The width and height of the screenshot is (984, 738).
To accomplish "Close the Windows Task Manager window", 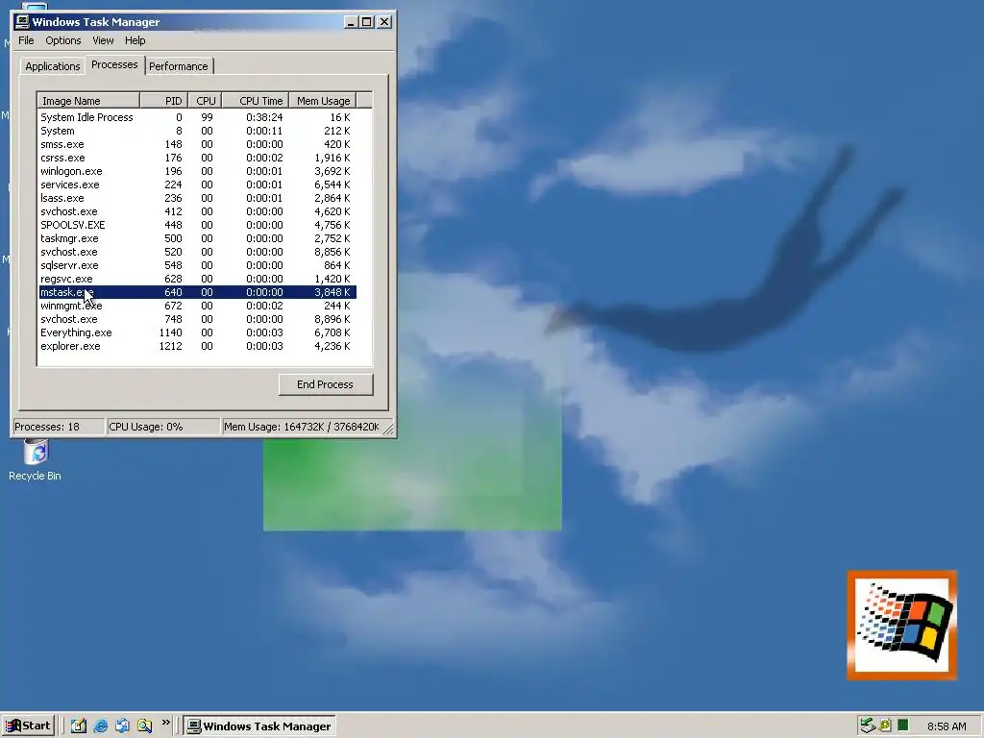I will click(384, 22).
